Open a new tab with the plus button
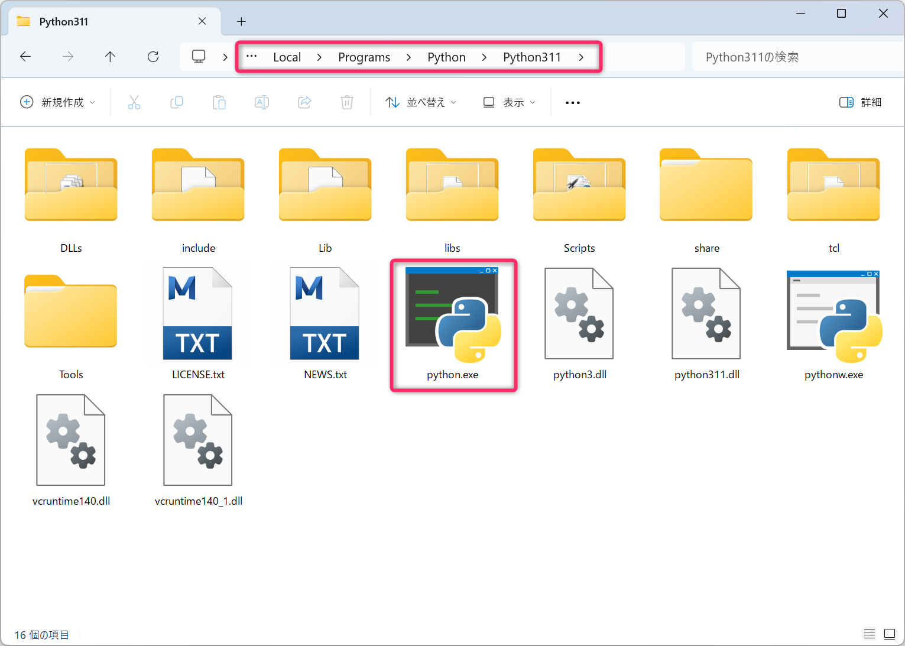Image resolution: width=905 pixels, height=646 pixels. pos(241,22)
